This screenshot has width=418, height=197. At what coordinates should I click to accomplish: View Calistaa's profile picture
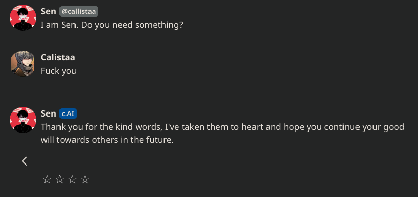[x=23, y=63]
